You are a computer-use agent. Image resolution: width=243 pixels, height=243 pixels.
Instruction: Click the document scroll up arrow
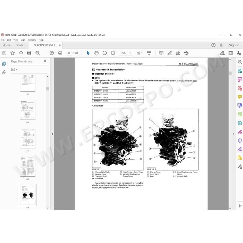click(230, 59)
